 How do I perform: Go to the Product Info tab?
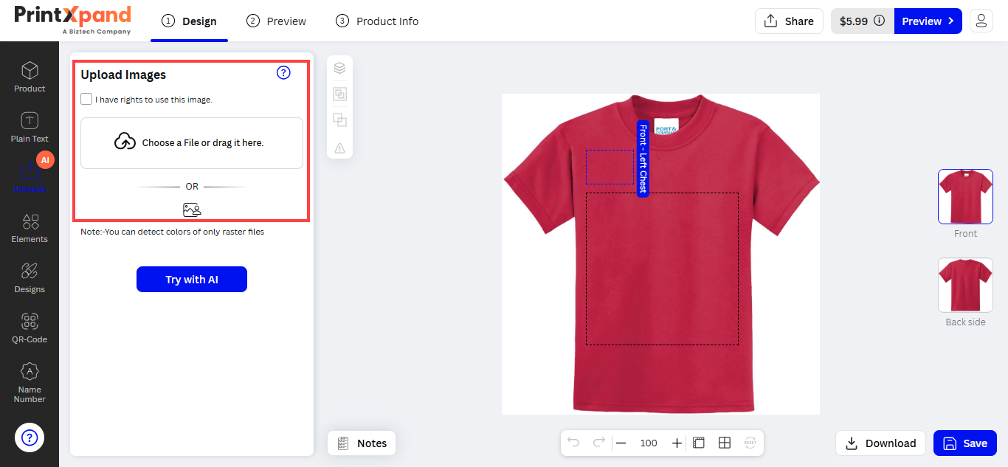pos(377,21)
